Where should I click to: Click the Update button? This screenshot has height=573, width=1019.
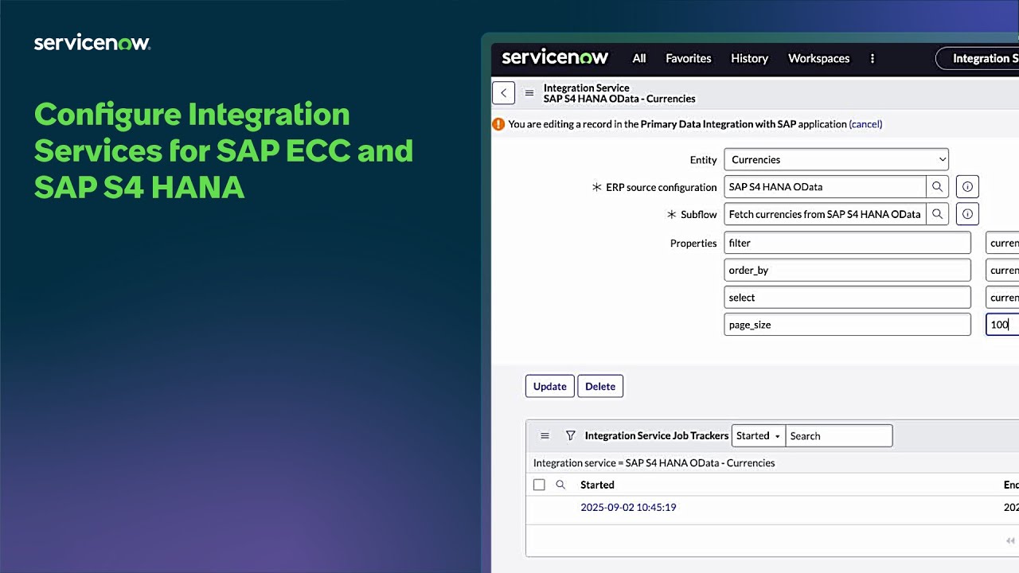(x=549, y=386)
